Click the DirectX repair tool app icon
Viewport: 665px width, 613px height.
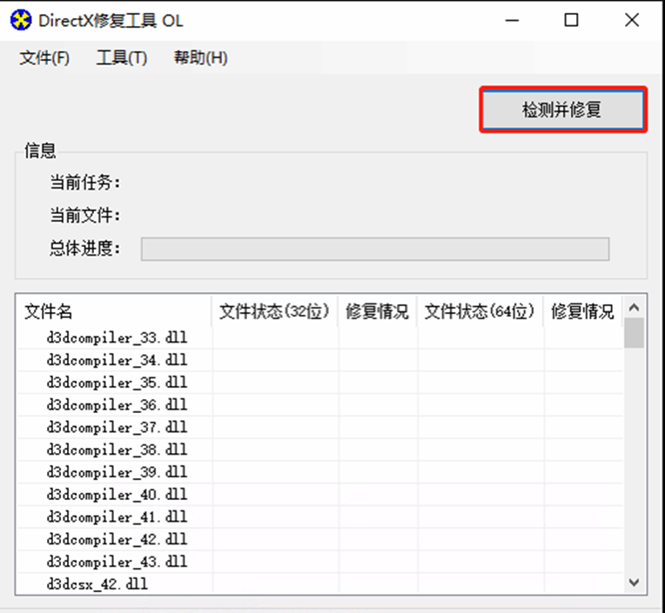(x=21, y=20)
